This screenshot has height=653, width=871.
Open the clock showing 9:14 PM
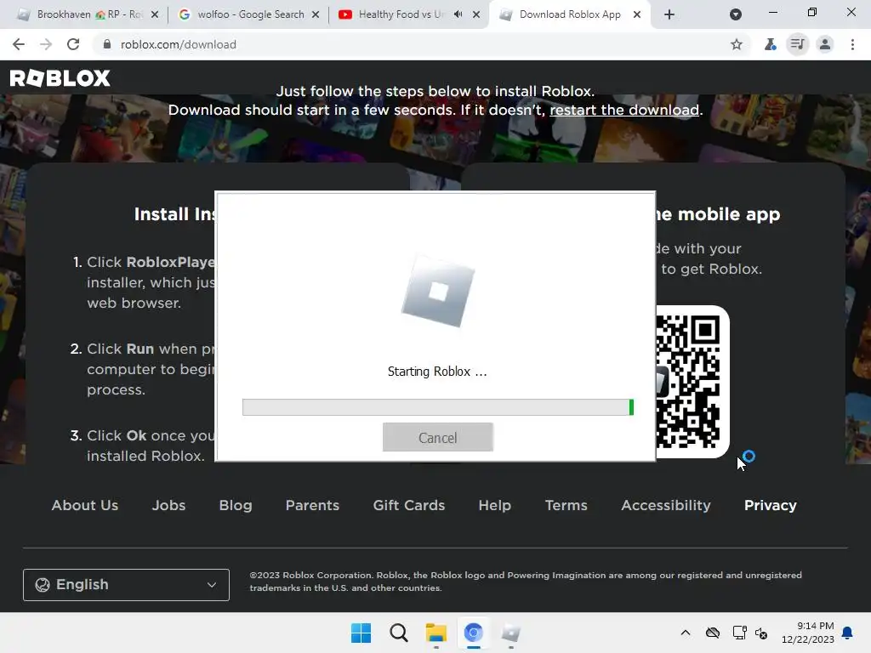pos(808,633)
